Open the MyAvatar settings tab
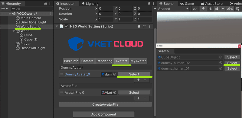Screen dimensions: 242x118 point(138,61)
